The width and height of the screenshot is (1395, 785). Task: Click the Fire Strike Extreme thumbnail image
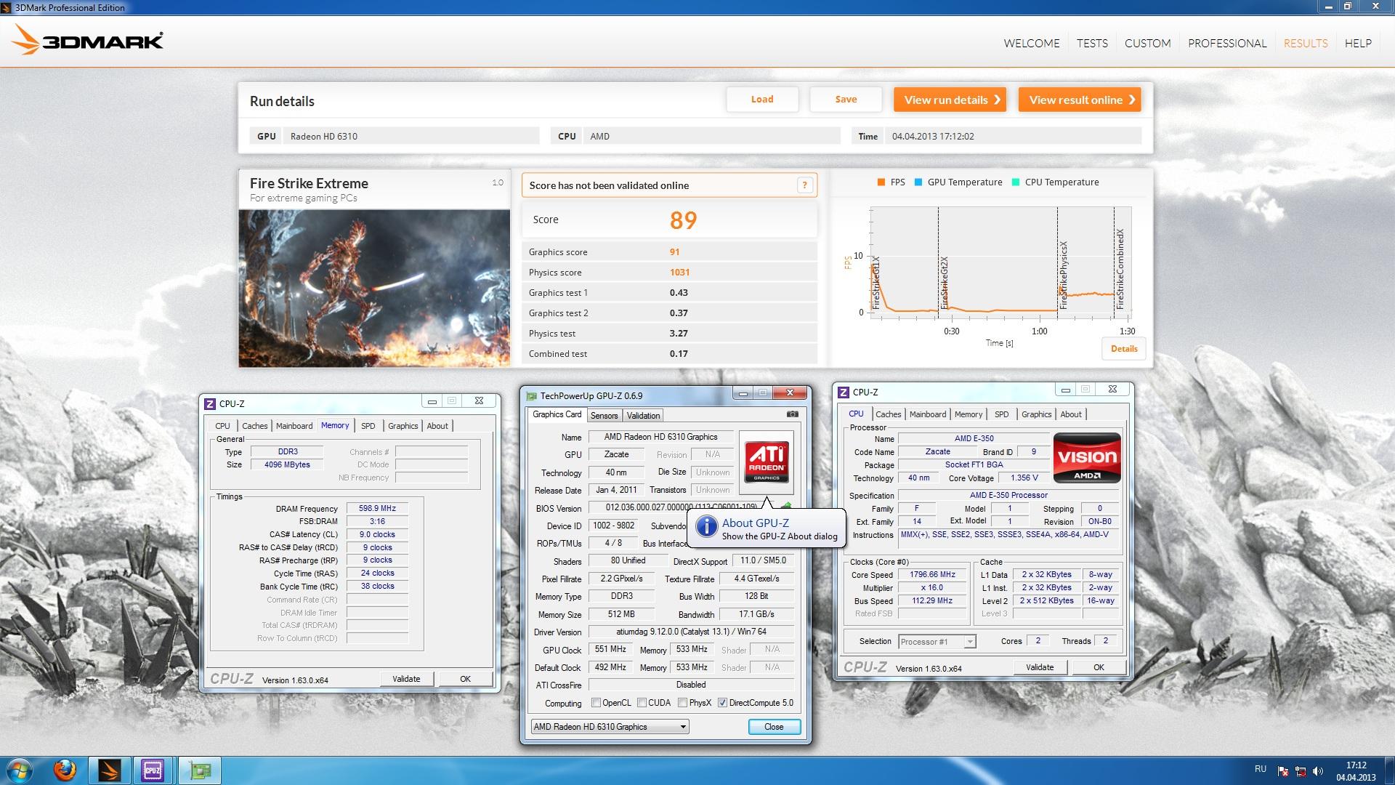pyautogui.click(x=374, y=289)
